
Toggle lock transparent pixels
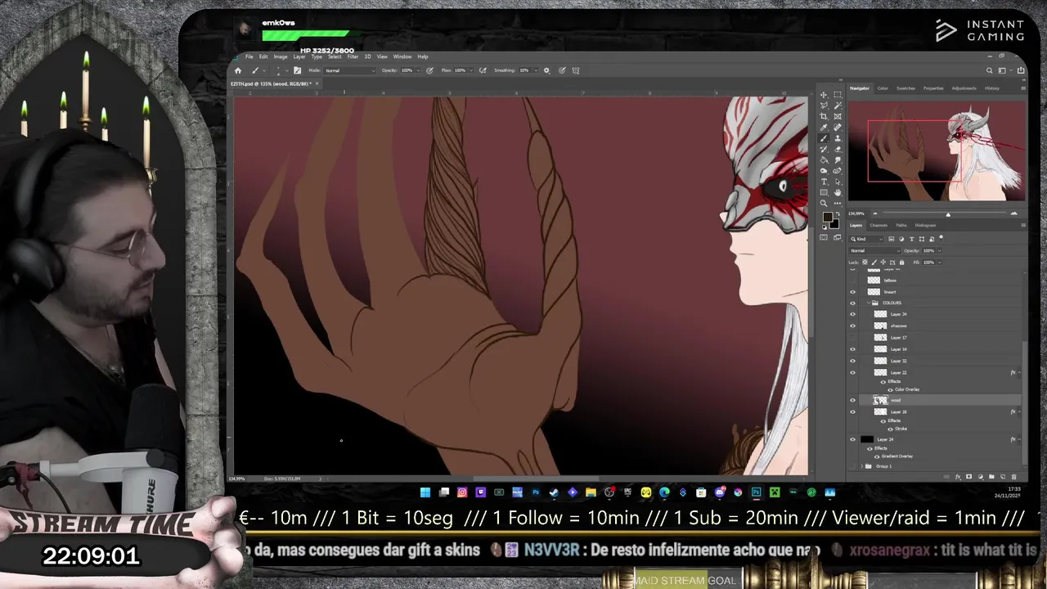click(x=865, y=262)
